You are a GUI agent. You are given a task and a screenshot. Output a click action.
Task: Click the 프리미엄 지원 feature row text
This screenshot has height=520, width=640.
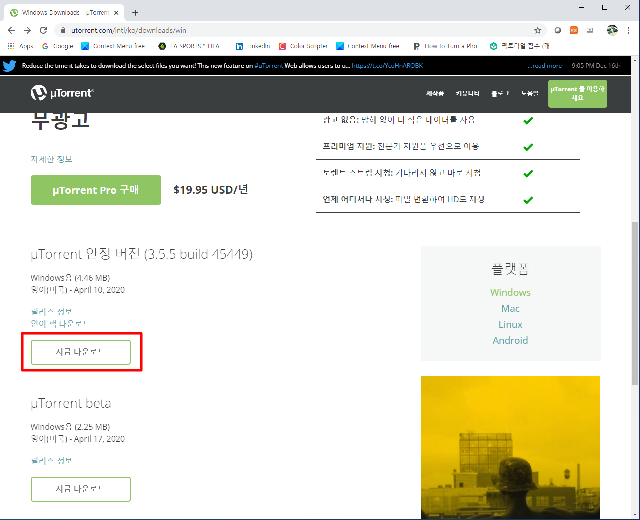(x=401, y=146)
